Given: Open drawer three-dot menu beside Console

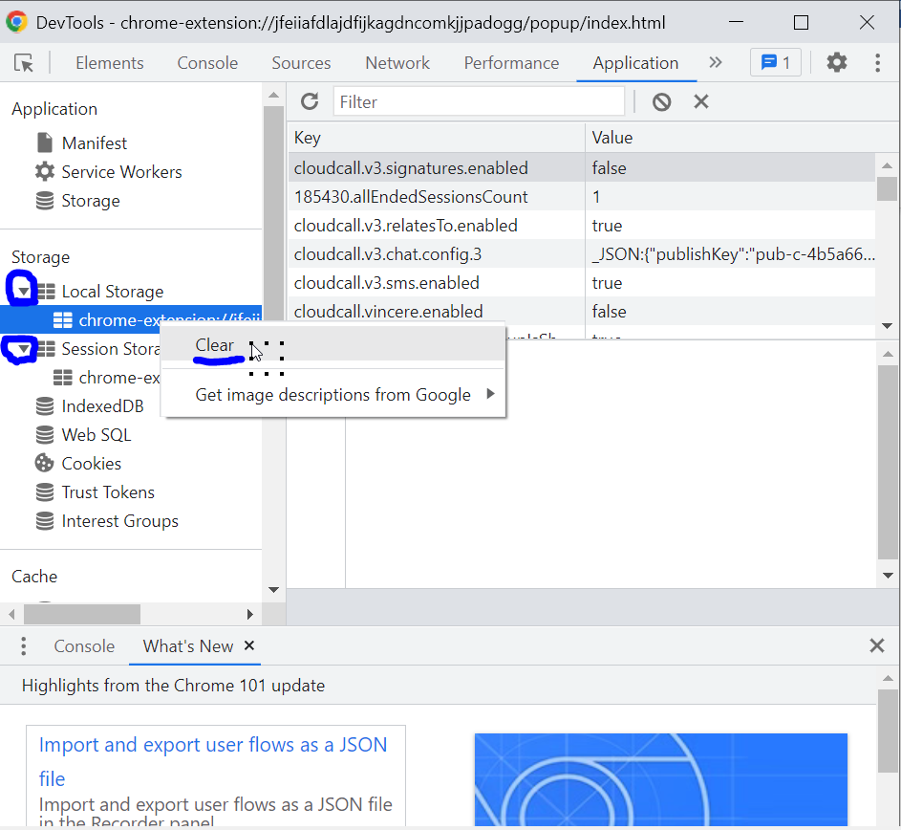Looking at the screenshot, I should 23,646.
